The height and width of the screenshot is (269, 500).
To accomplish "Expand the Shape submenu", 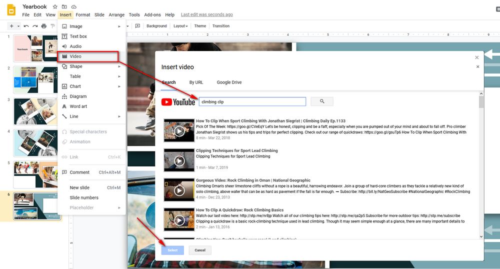I will point(91,66).
